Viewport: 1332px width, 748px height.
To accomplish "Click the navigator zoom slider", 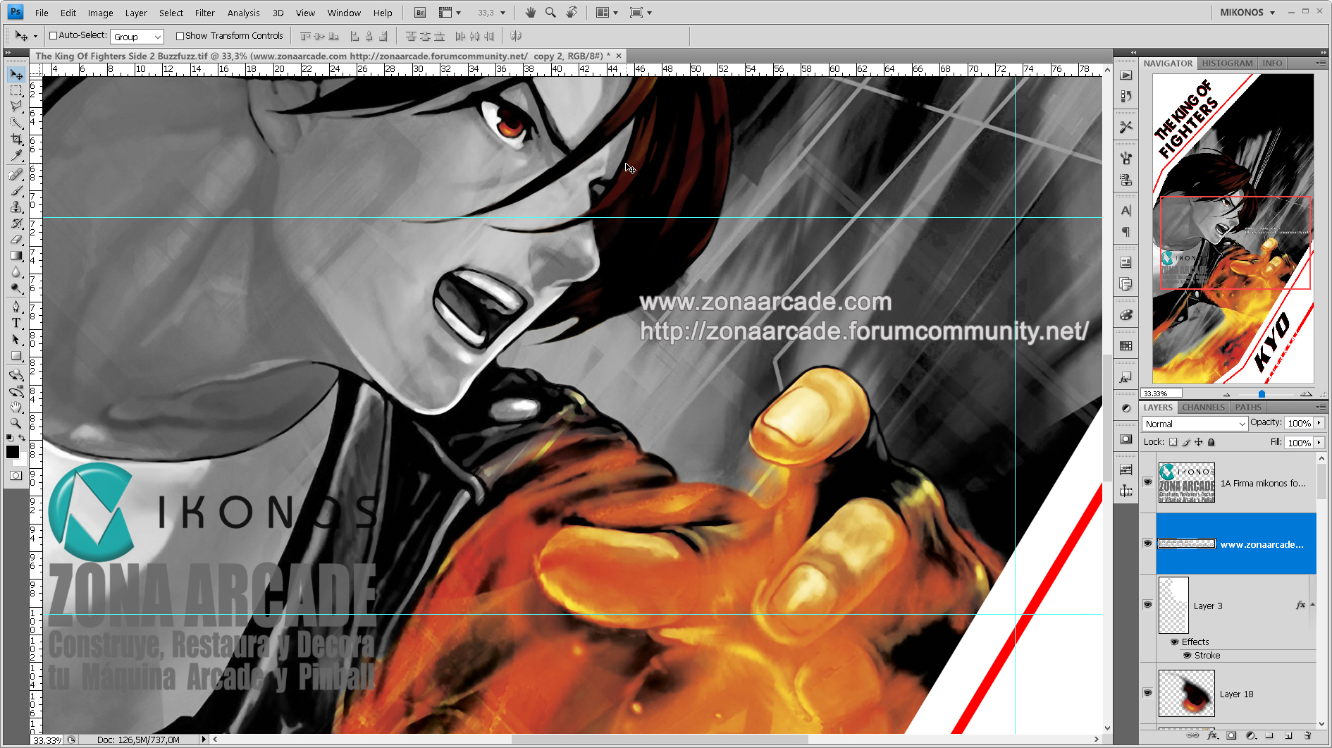I will tap(1262, 393).
